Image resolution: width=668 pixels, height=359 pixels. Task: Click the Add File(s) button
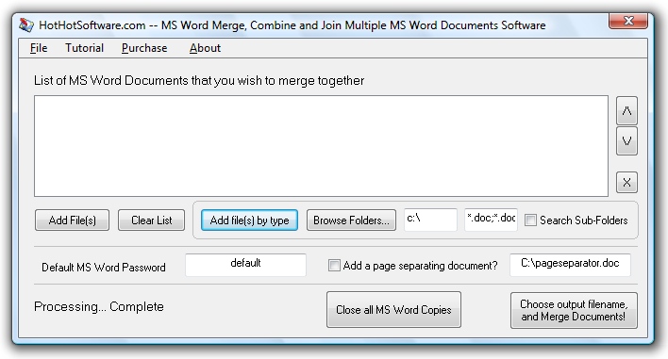click(x=72, y=220)
